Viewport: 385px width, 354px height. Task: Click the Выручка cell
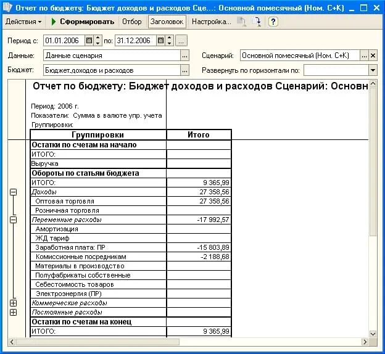click(x=99, y=163)
